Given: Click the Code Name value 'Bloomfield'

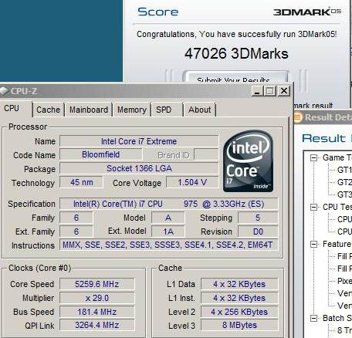Looking at the screenshot, I should click(101, 154).
